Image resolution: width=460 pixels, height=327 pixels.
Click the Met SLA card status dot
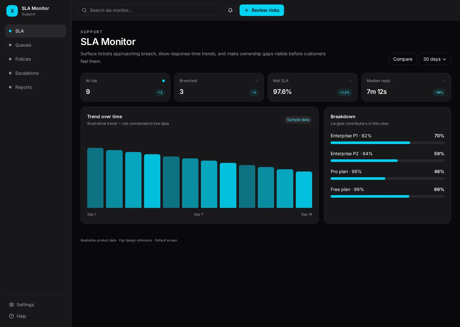point(351,81)
